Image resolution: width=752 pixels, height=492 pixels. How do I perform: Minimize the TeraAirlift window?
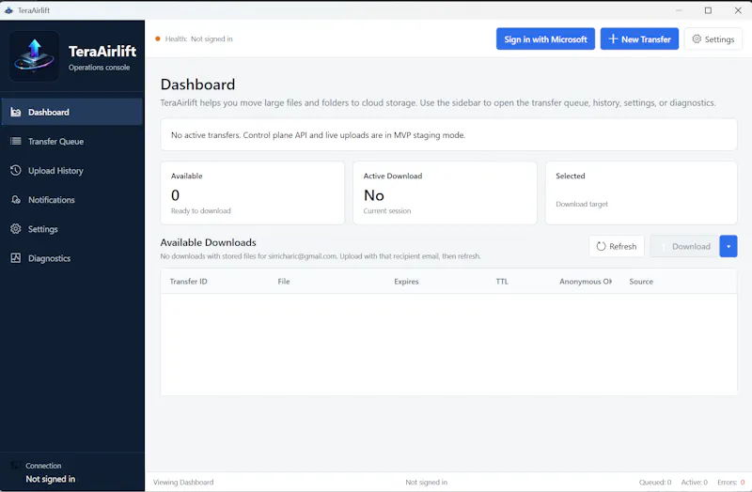[x=679, y=10]
